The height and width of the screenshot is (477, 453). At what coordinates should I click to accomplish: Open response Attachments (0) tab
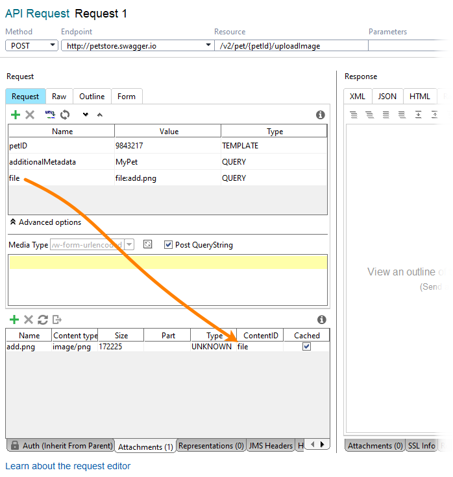pyautogui.click(x=375, y=446)
